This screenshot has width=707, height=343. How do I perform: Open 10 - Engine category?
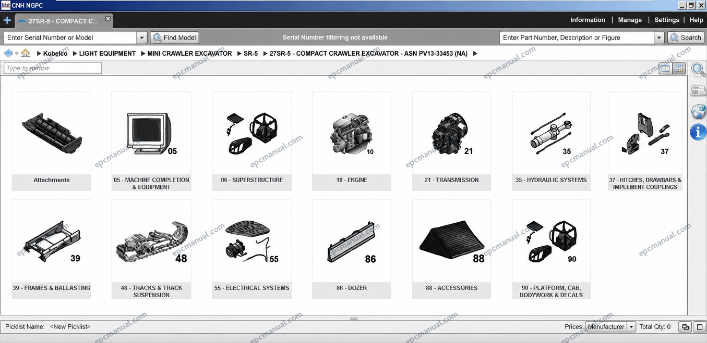[x=352, y=141]
